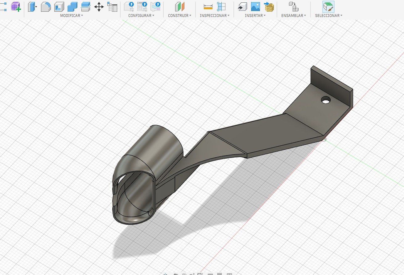Screen dimensions: 404x275
Task: Open the MODIFICAR dropdown menu
Action: point(72,15)
